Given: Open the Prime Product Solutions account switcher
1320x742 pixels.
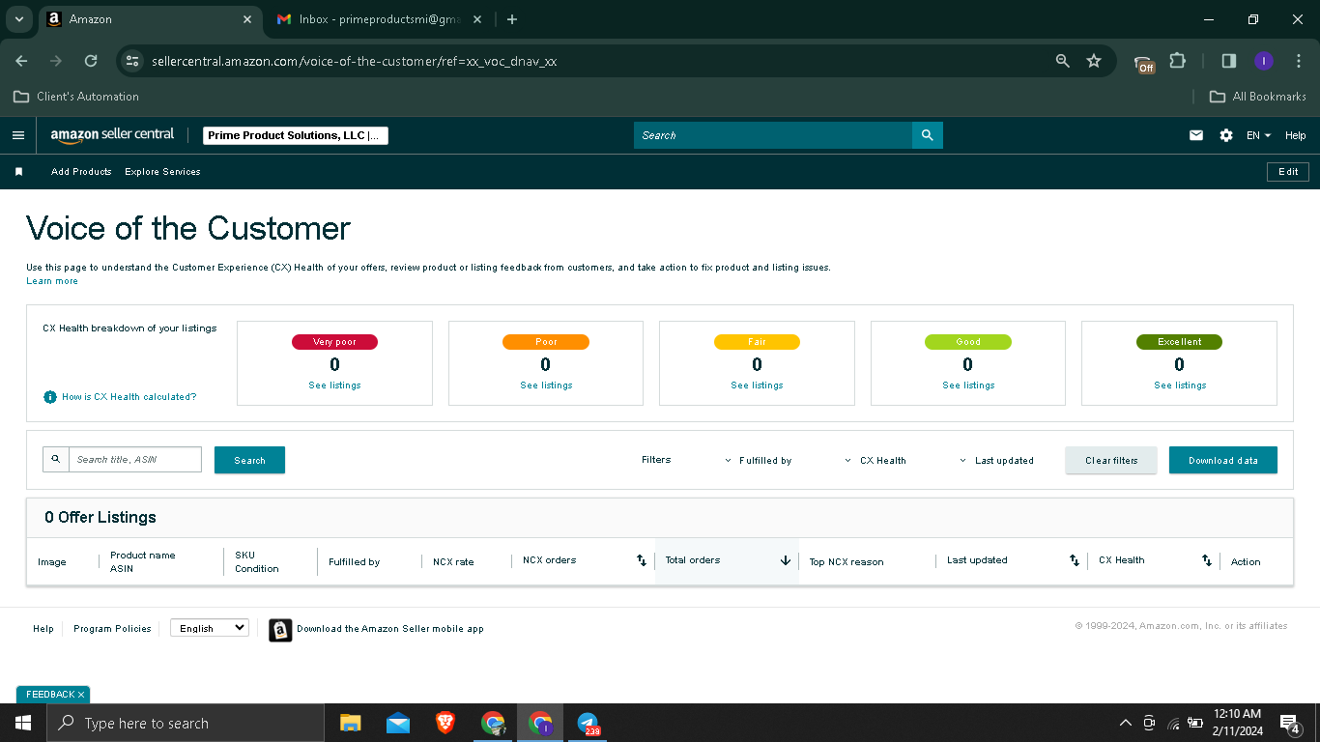Looking at the screenshot, I should (x=296, y=135).
